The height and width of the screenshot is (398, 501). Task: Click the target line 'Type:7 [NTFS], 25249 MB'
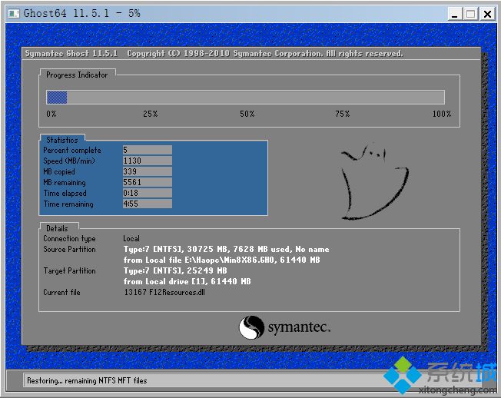175,270
